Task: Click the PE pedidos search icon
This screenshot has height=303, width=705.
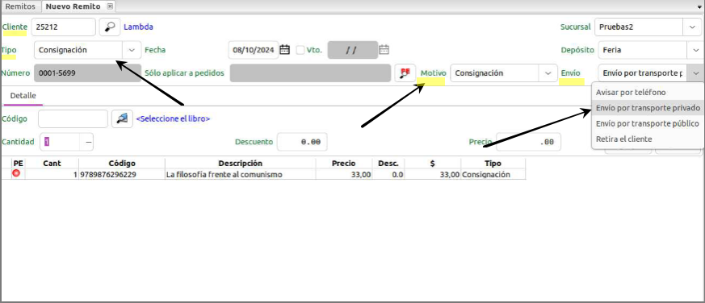Action: point(405,73)
